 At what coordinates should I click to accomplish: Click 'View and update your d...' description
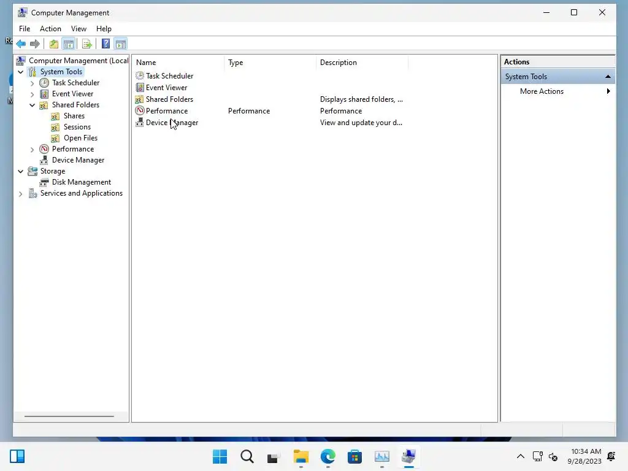[x=361, y=123]
